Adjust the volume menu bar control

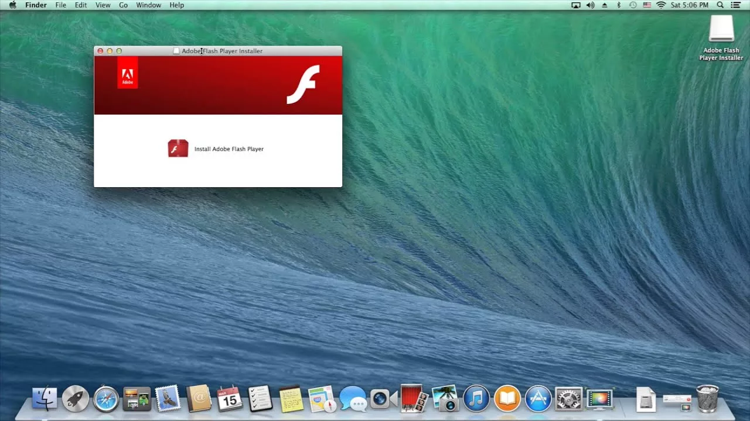589,5
